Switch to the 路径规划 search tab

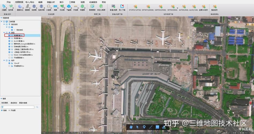point(14,103)
